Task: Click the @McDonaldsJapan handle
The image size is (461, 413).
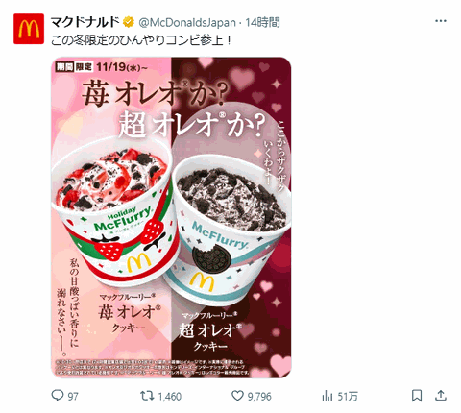Action: (187, 23)
